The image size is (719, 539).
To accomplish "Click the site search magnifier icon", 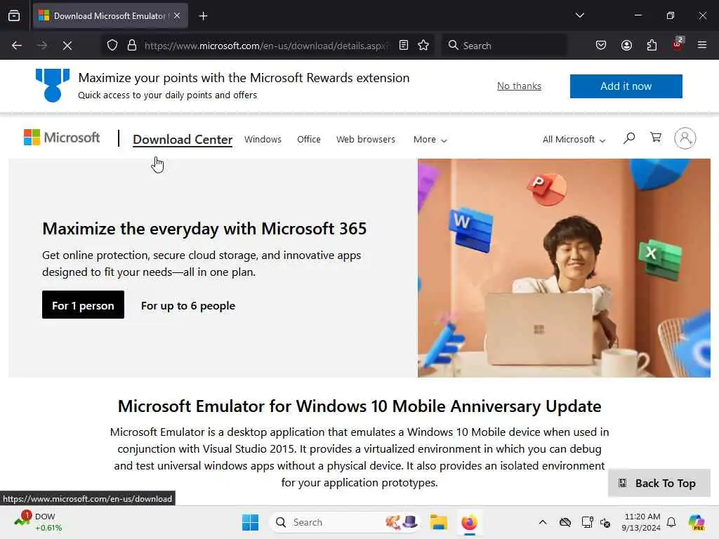I will coord(629,138).
